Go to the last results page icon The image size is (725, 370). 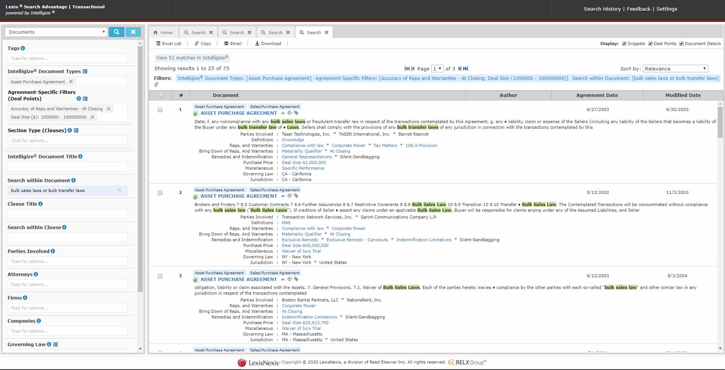click(466, 69)
